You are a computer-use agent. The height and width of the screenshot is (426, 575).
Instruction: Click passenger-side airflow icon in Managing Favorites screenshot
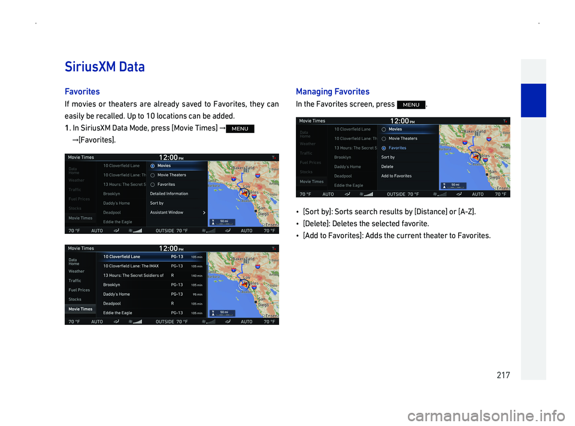459,194
